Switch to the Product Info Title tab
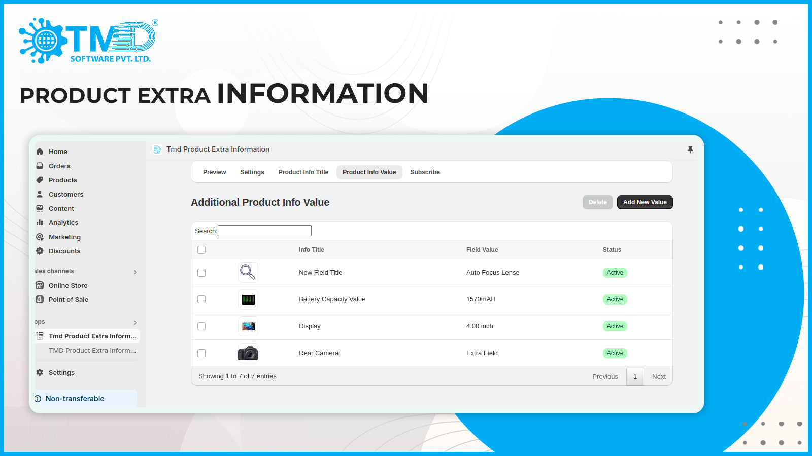 [303, 172]
